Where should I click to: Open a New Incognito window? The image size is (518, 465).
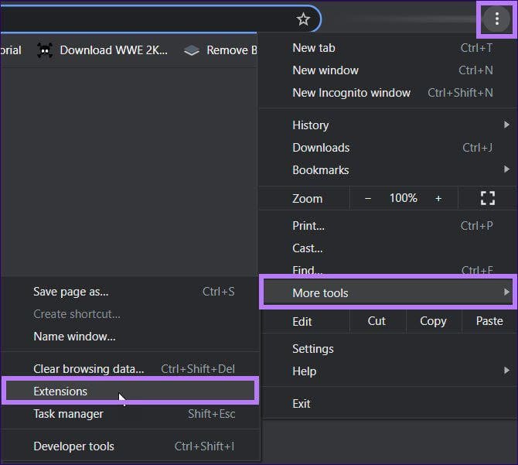click(x=388, y=93)
